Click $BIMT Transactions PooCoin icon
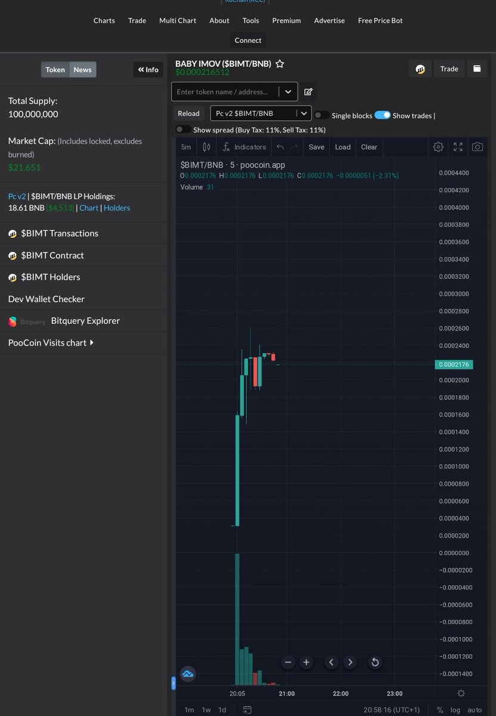This screenshot has height=716, width=496. [x=13, y=233]
